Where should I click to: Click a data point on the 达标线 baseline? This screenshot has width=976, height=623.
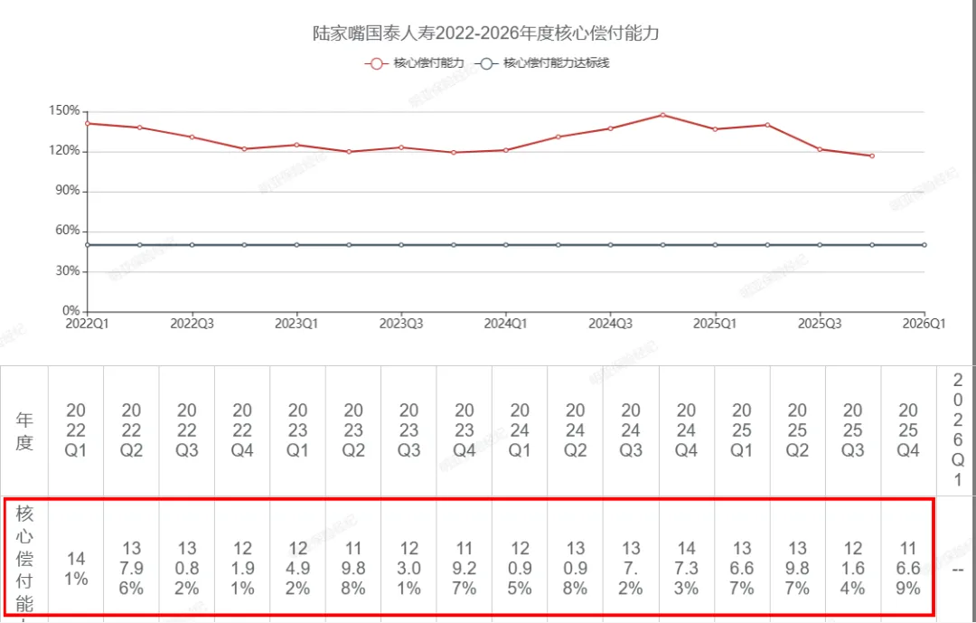[506, 244]
